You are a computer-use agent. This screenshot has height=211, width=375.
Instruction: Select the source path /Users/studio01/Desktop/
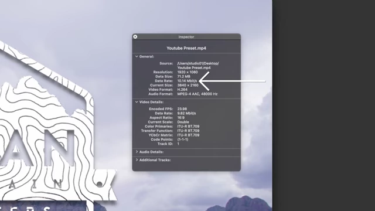[x=198, y=63]
